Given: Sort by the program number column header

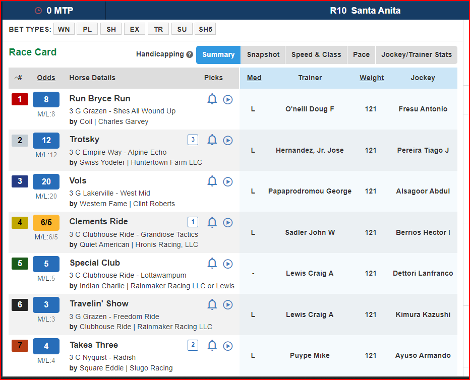Looking at the screenshot, I should 19,78.
